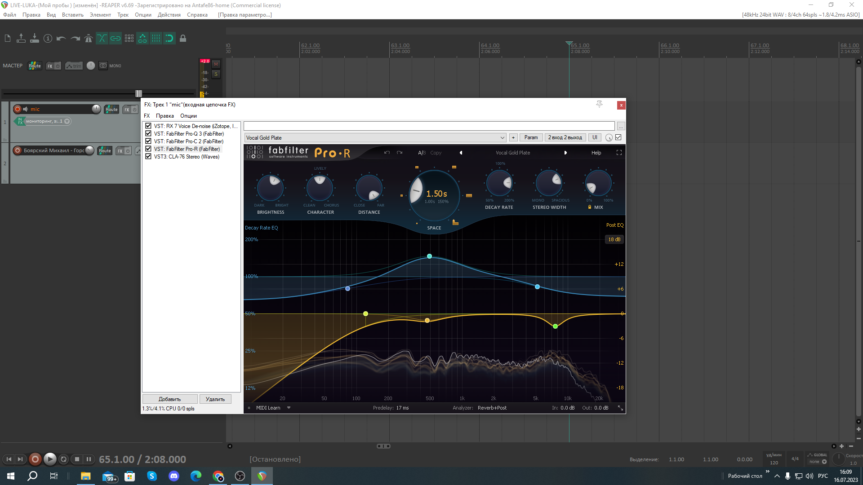
Task: Toggle the grid lines toolbar icon
Action: click(x=156, y=39)
